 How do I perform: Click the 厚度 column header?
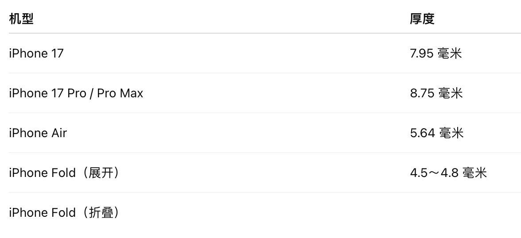click(x=422, y=19)
